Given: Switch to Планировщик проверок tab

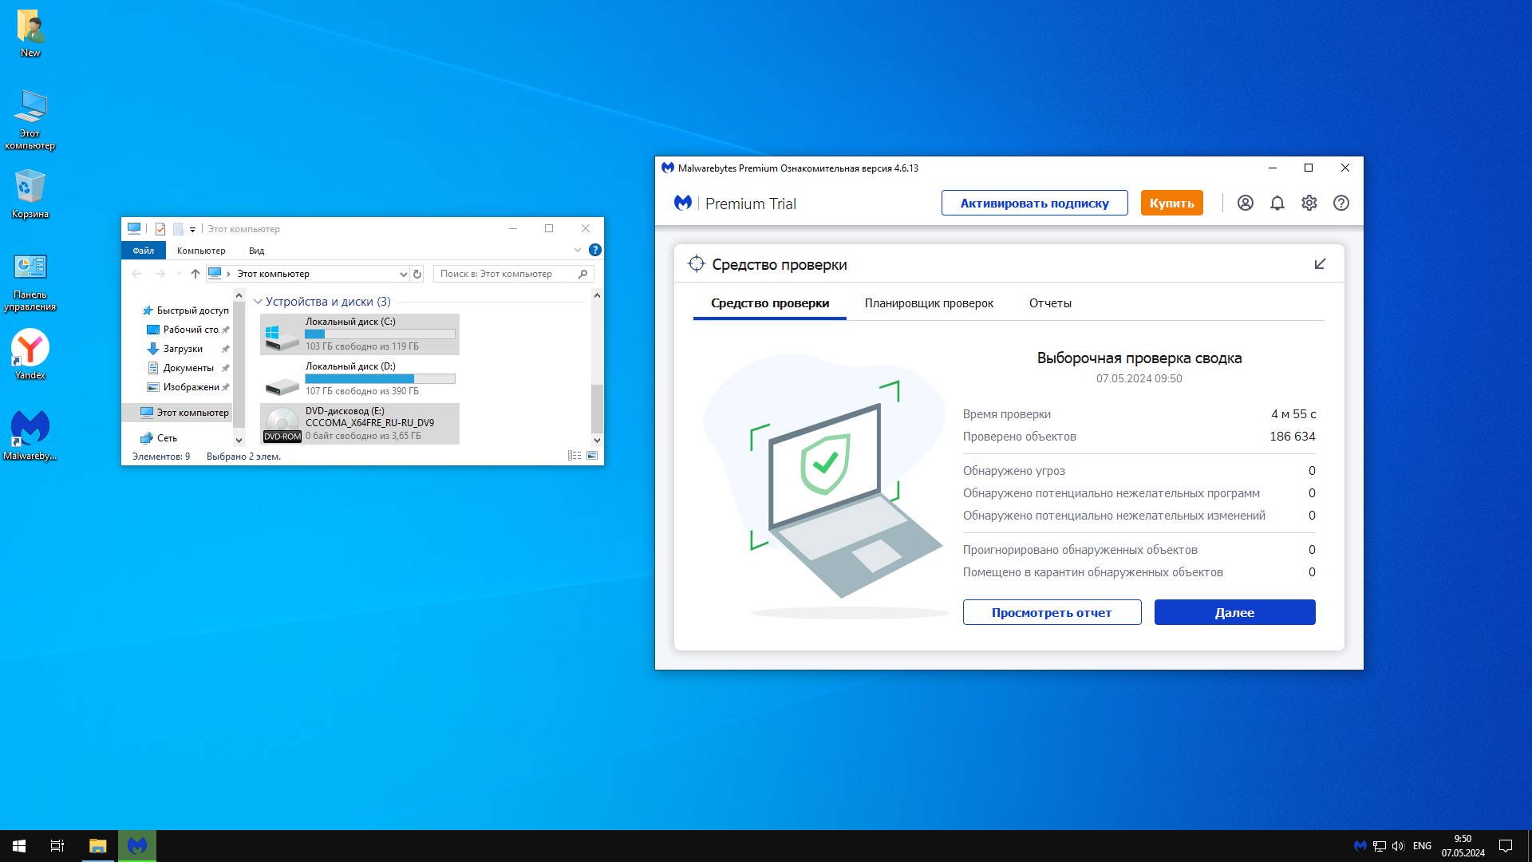Looking at the screenshot, I should pyautogui.click(x=929, y=303).
